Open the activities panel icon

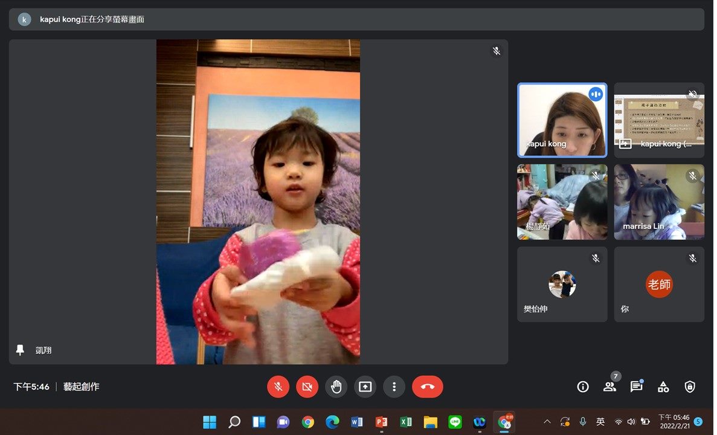click(663, 387)
